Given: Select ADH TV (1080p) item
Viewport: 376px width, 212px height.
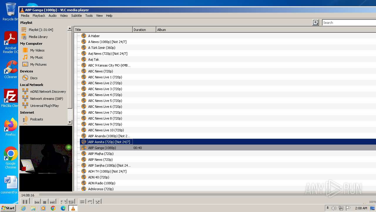Looking at the screenshot, I should tap(107, 171).
